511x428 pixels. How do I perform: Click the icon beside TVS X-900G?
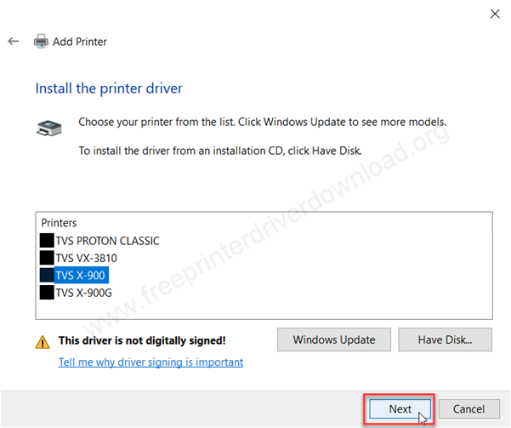pyautogui.click(x=47, y=292)
